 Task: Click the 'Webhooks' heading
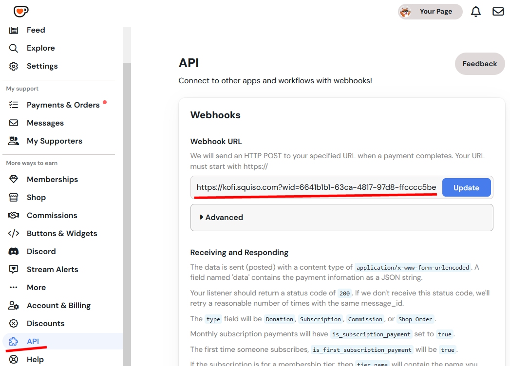click(x=215, y=115)
